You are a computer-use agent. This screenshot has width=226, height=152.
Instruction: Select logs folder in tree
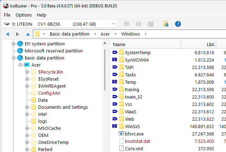point(42,121)
